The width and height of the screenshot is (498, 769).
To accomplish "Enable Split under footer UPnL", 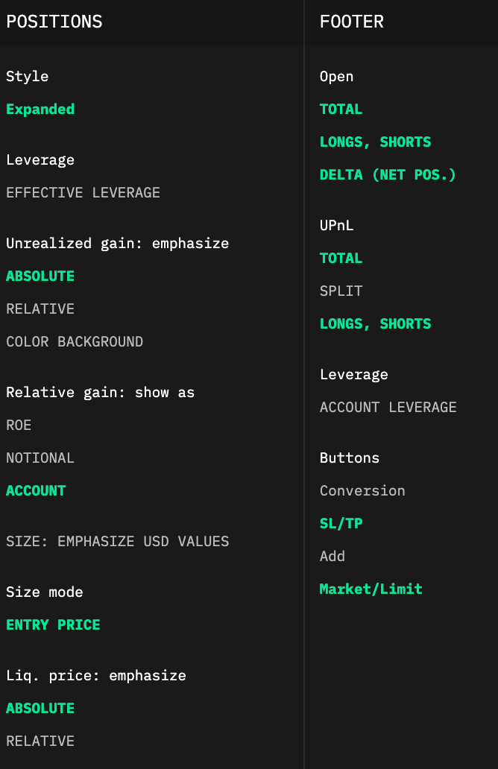I will [x=341, y=291].
